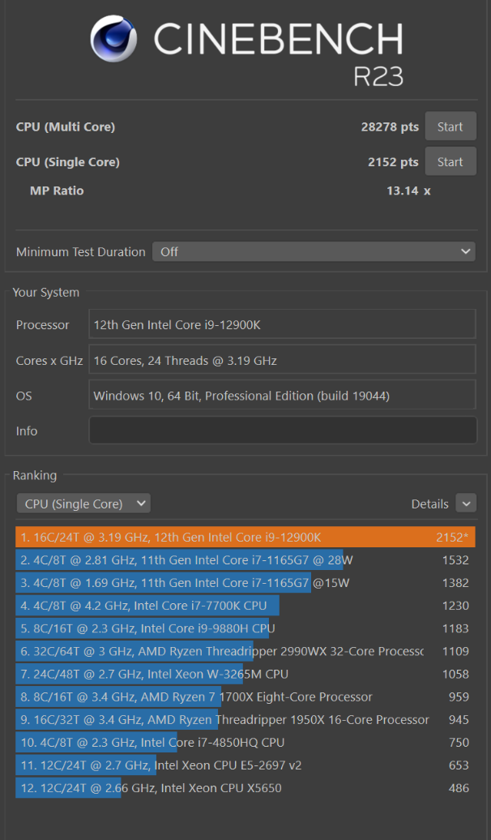Viewport: 491px width, 840px height.
Task: Select the Threadripper 1950X ranking row
Action: point(245,719)
